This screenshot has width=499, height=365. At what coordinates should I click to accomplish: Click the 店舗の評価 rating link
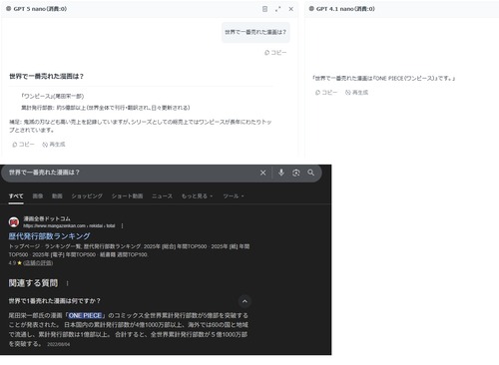point(38,263)
